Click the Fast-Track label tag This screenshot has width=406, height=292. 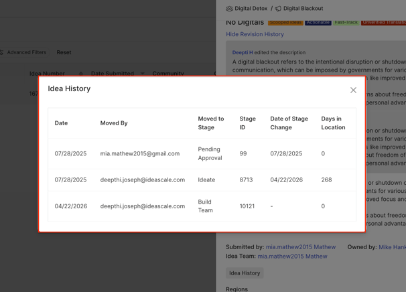point(346,23)
